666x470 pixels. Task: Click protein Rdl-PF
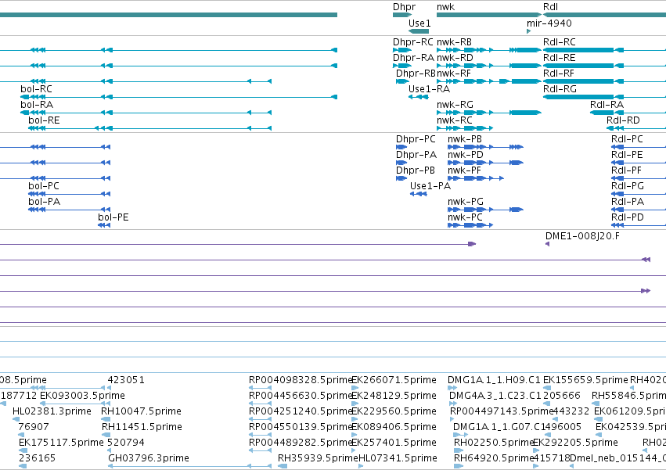(626, 170)
